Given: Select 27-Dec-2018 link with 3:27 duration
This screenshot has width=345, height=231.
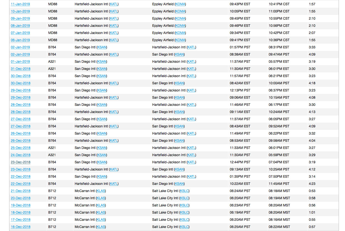Looking at the screenshot, I should [21, 119].
